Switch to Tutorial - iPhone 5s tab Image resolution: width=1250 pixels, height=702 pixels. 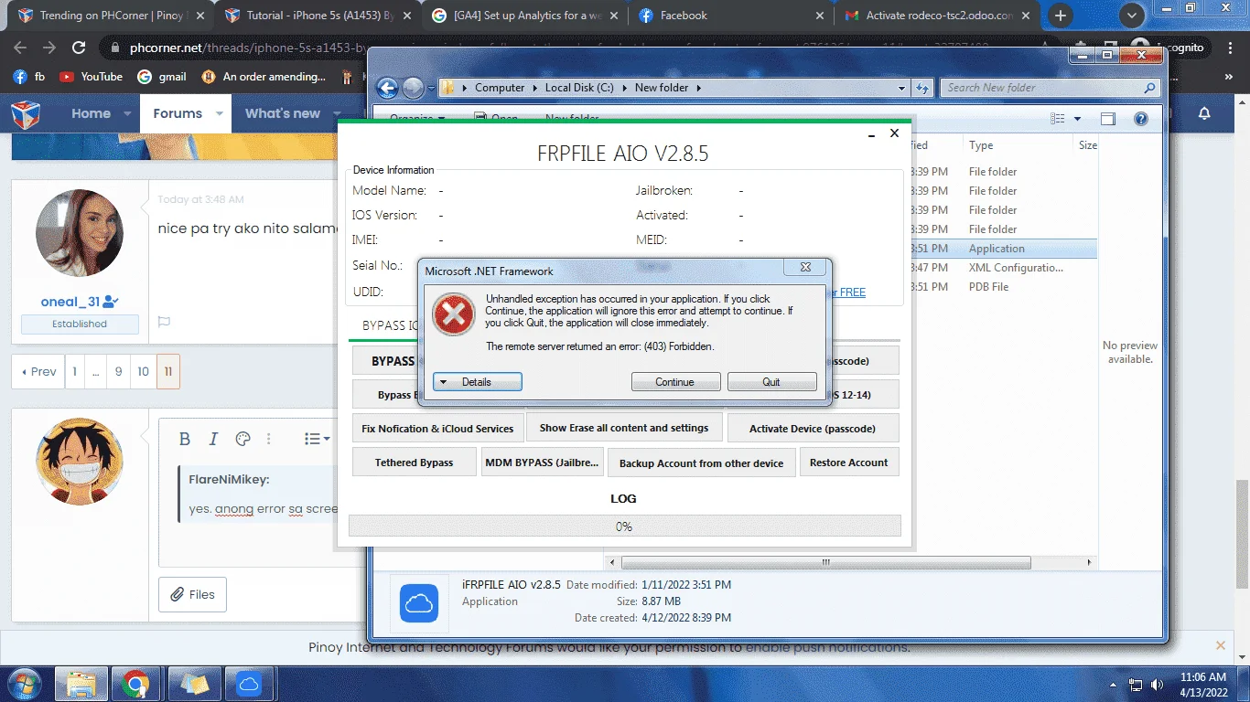(x=316, y=16)
